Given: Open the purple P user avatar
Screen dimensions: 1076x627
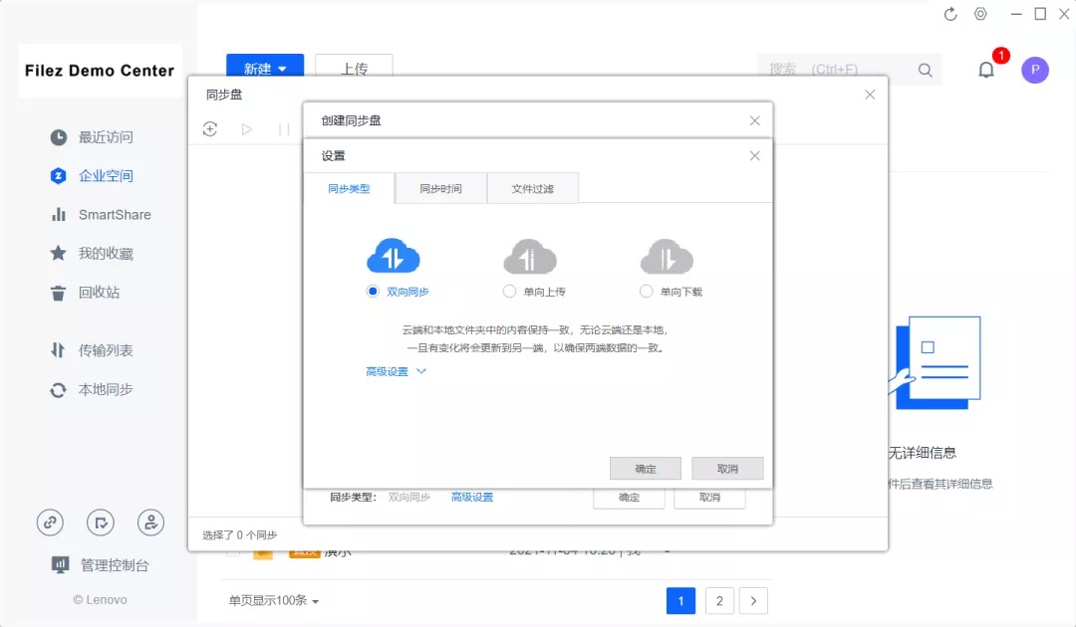Looking at the screenshot, I should tap(1035, 70).
